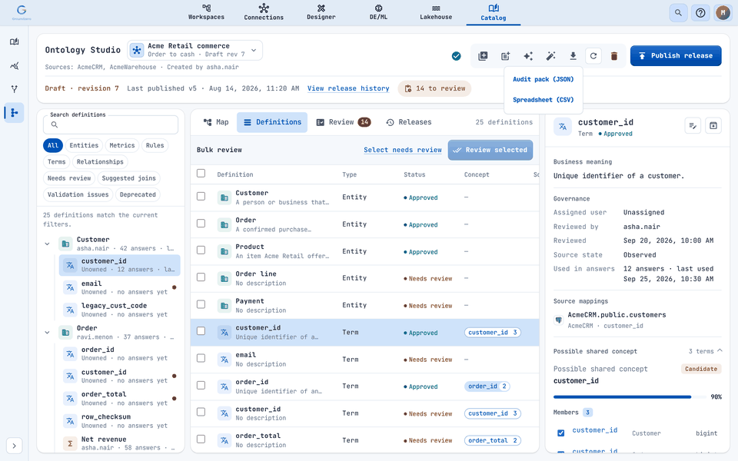Click the add-collection icon in the studio toolbar
This screenshot has height=461, width=738.
click(x=483, y=56)
